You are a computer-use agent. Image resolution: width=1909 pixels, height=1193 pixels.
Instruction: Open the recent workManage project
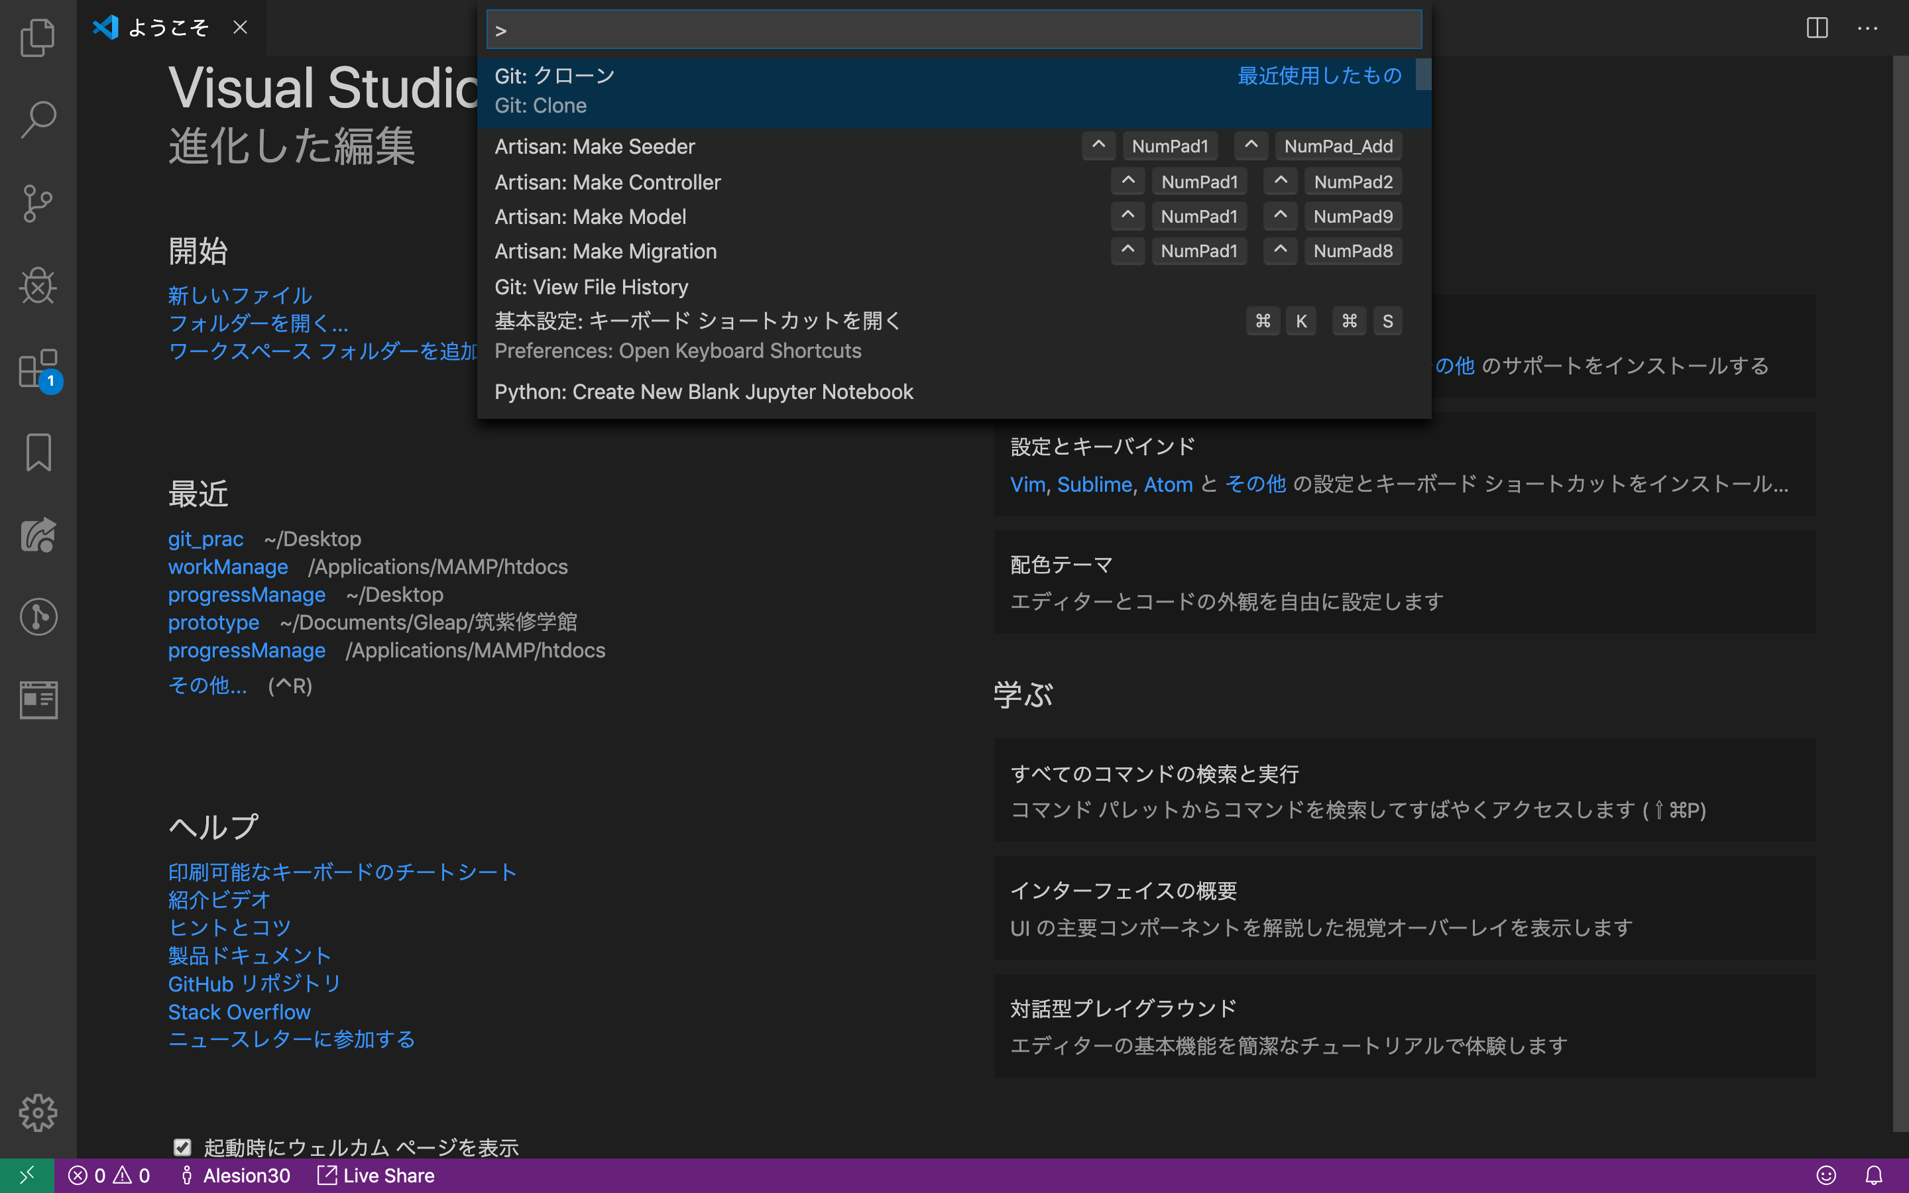[x=227, y=567]
